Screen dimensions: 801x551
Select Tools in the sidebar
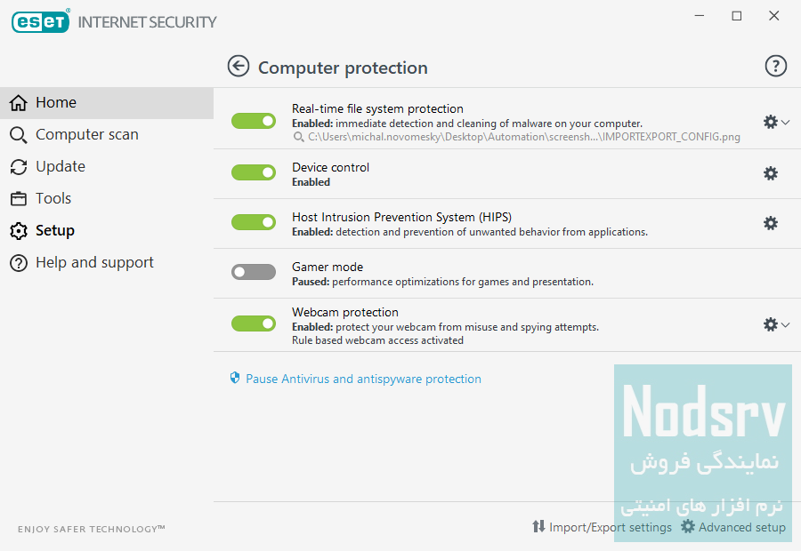coord(53,198)
